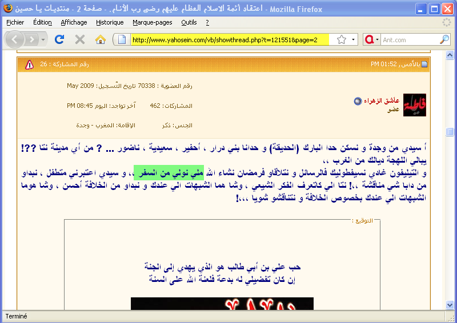Click the vertical scrollbar thumb

click(450, 132)
